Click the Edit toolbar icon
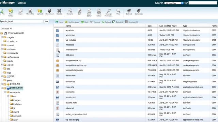This screenshot has width=218, height=122. (x=79, y=11)
